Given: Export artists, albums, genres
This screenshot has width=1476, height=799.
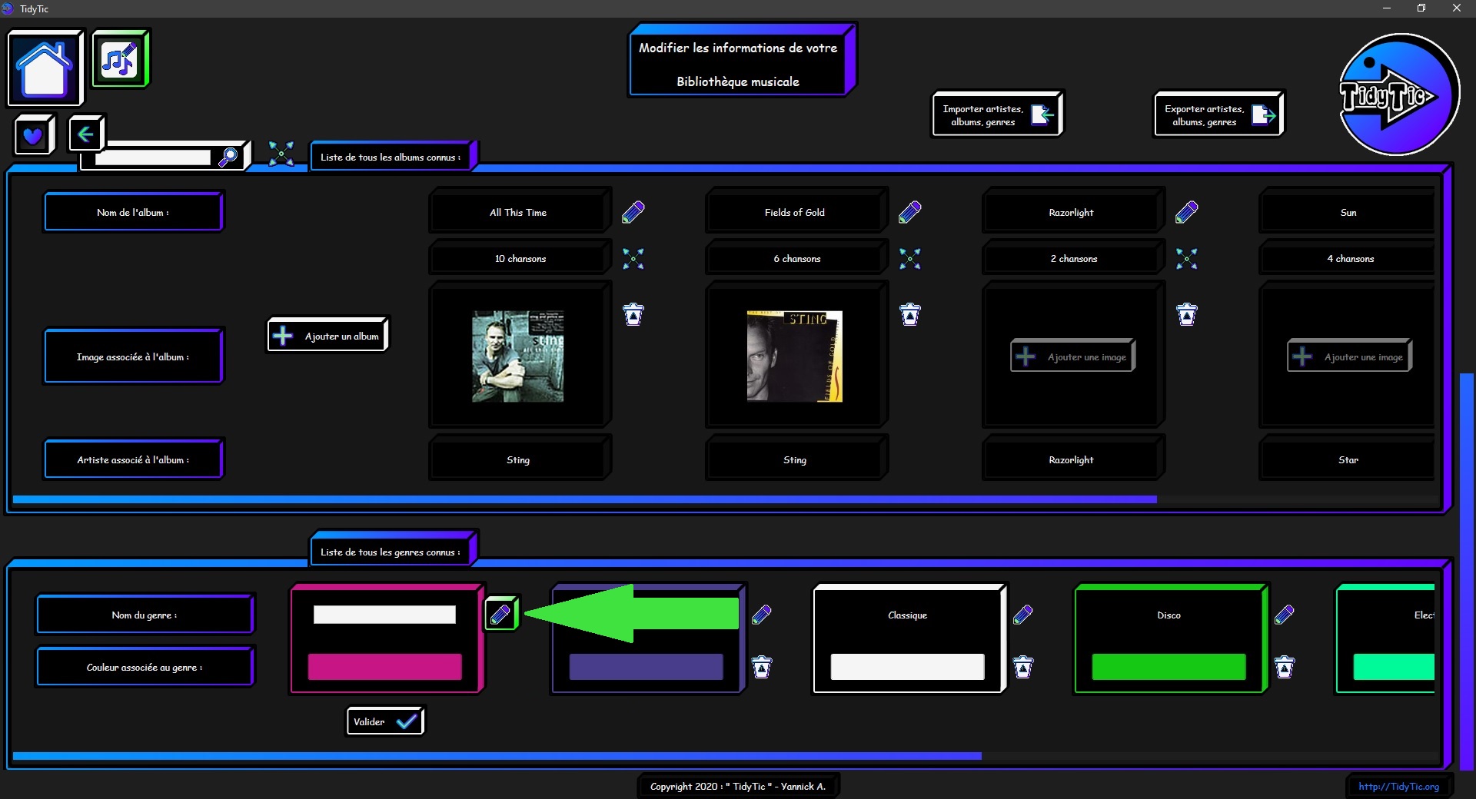Looking at the screenshot, I should 1218,115.
